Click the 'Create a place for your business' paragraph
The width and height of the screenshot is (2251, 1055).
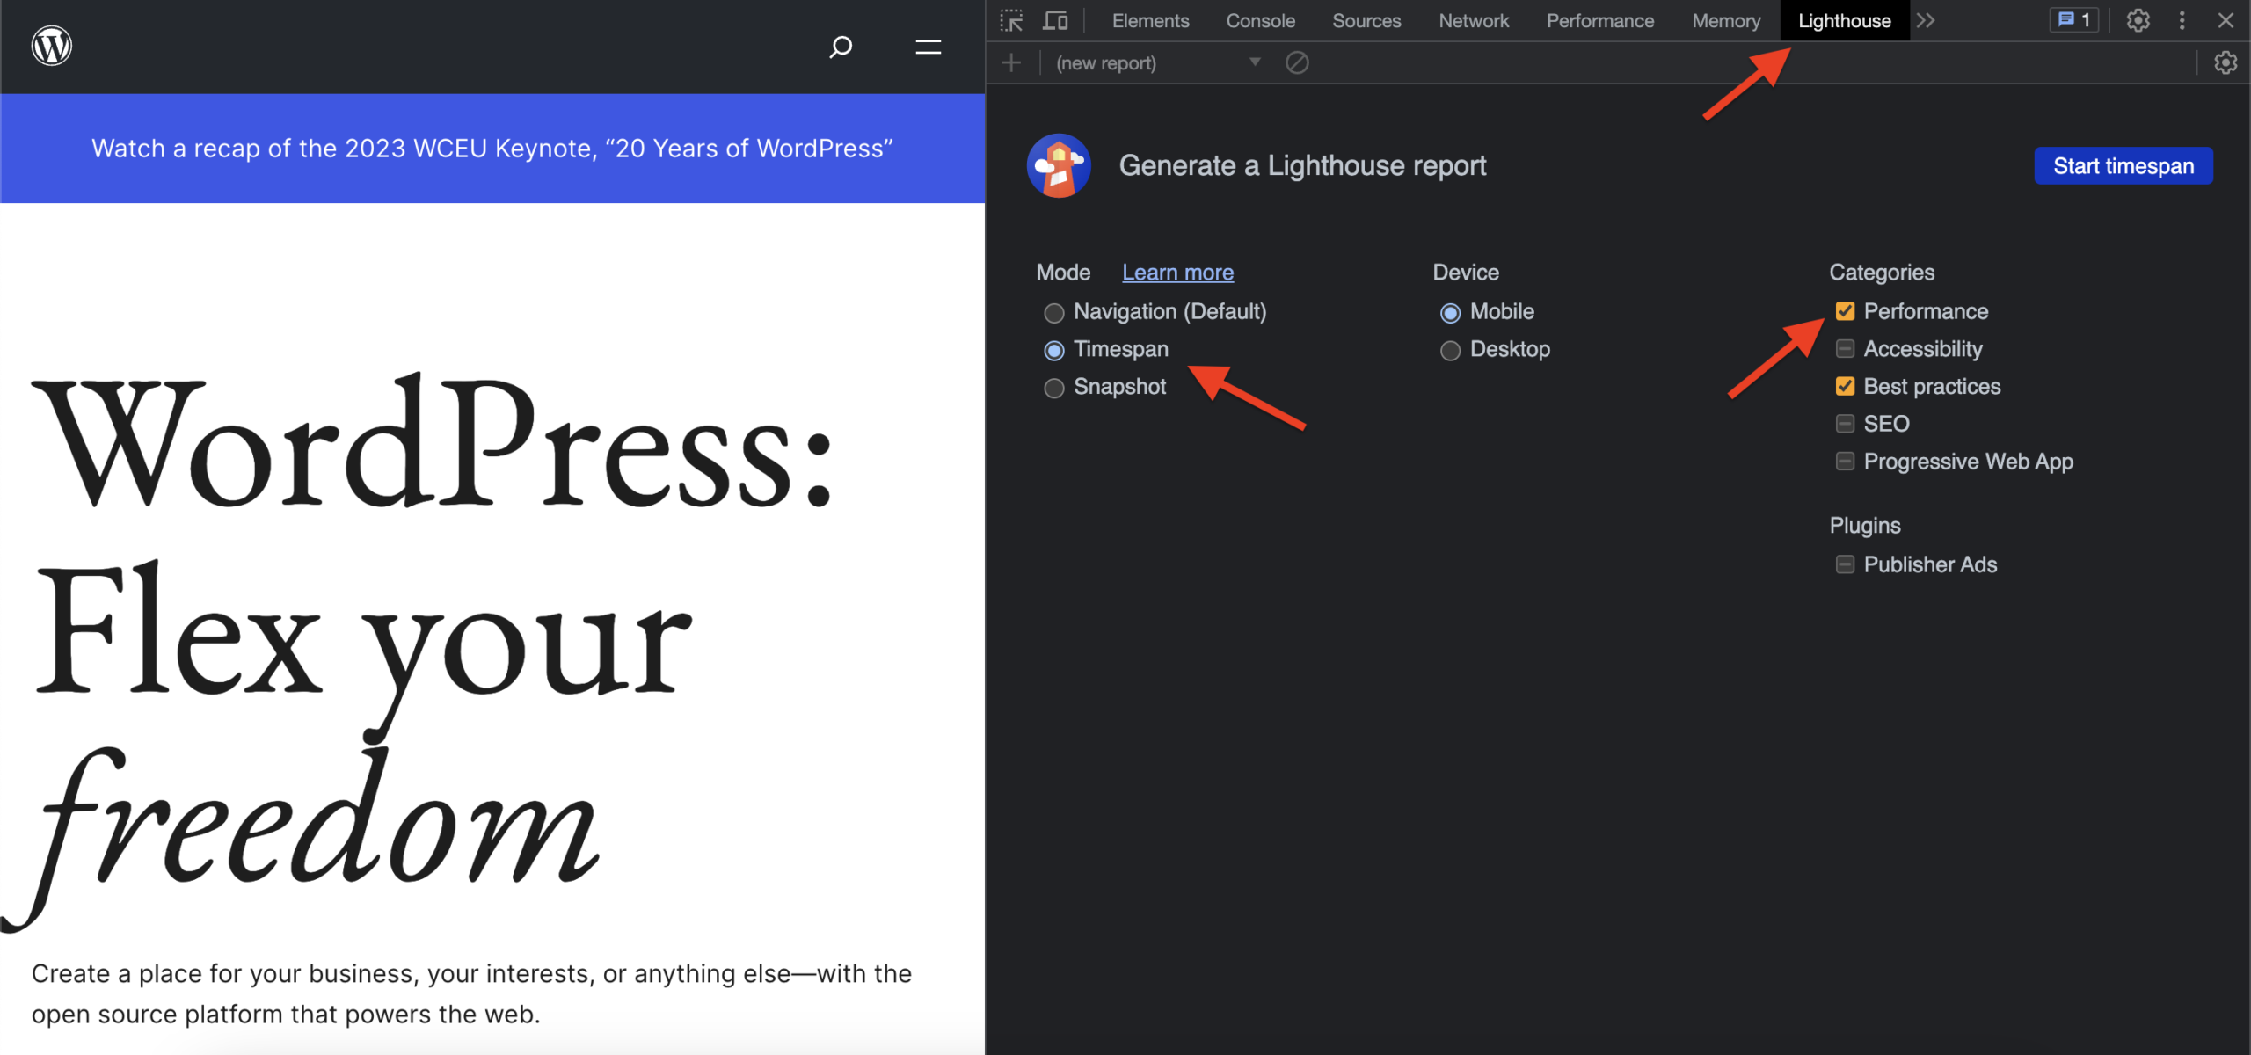[x=471, y=993]
